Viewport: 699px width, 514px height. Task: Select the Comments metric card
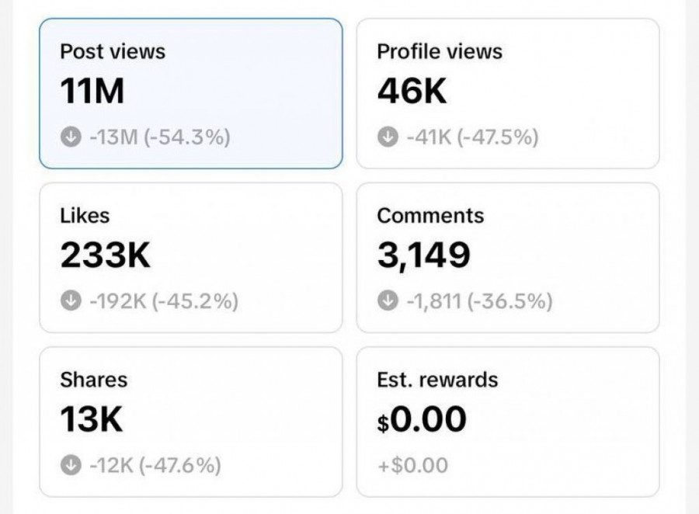pos(507,257)
